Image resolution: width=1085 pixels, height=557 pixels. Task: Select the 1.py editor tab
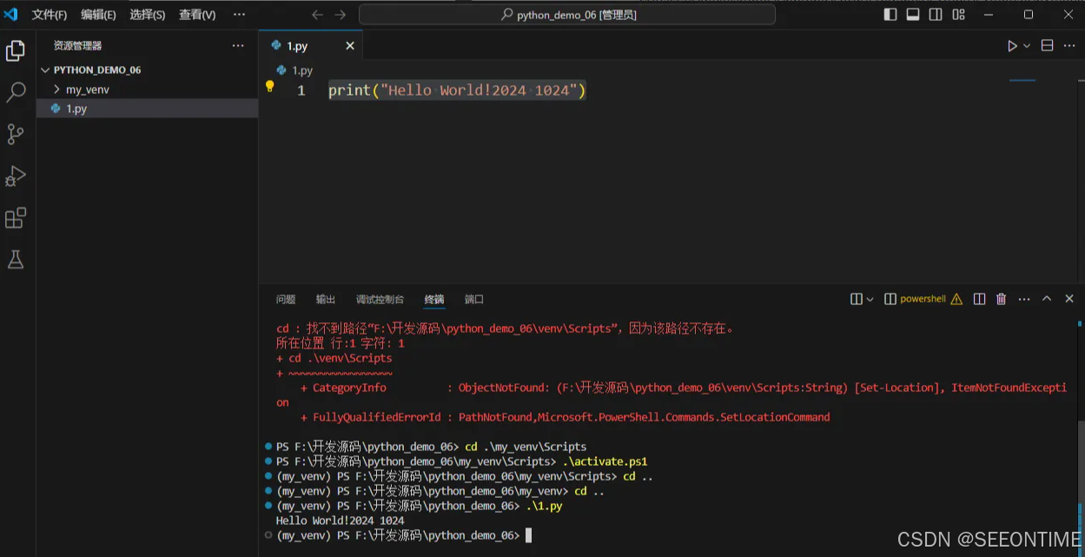(310, 46)
